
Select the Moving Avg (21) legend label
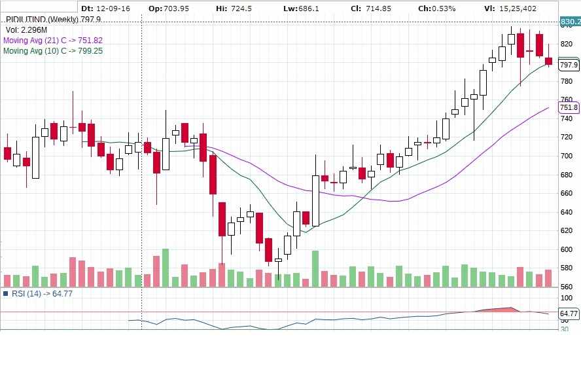53,41
